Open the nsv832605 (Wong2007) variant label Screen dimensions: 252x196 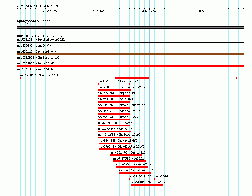34,46
